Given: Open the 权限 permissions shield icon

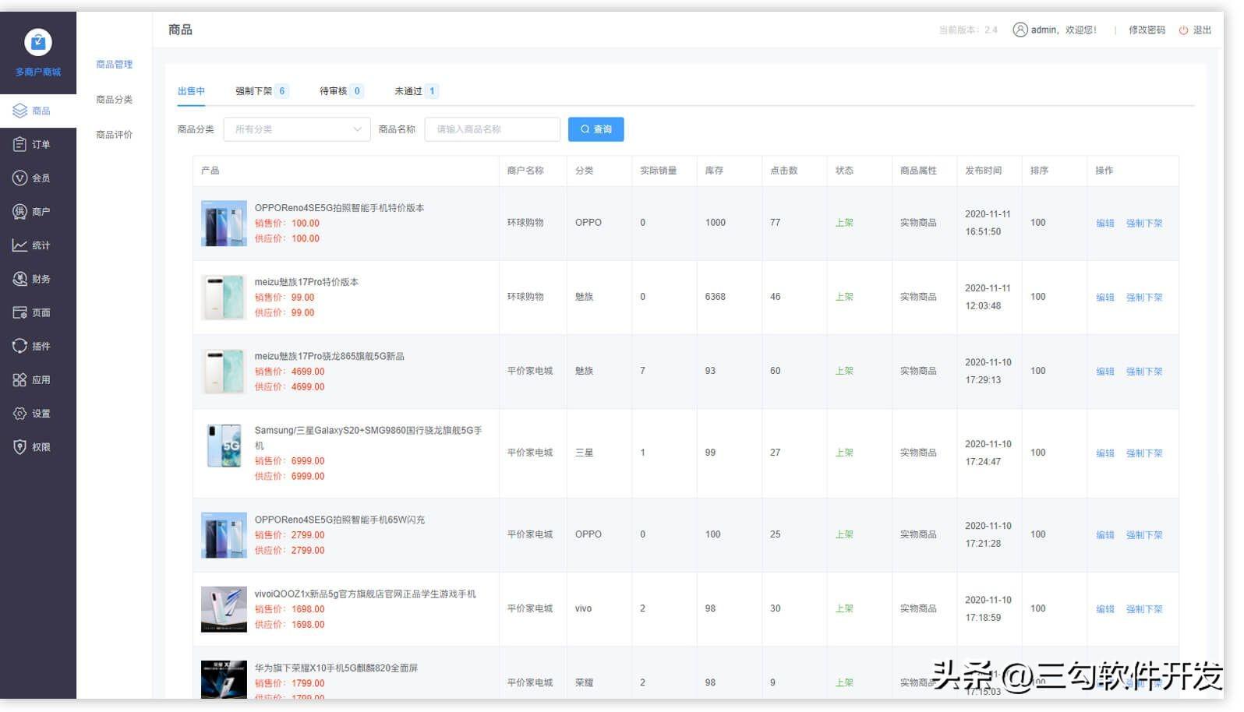Looking at the screenshot, I should [19, 446].
